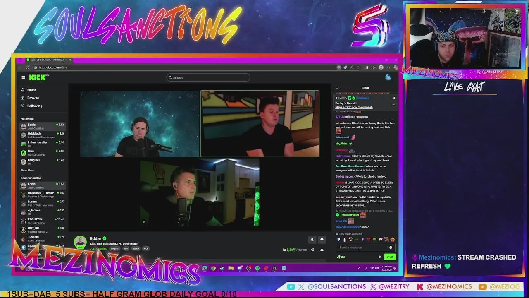Image resolution: width=529 pixels, height=298 pixels.
Task: Toggle notification bell for Eddie
Action: click(312, 240)
